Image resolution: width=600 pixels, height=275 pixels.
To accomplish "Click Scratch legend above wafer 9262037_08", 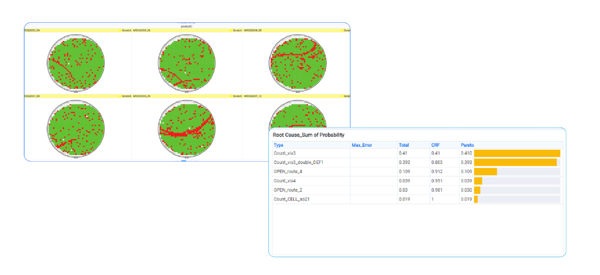I will coord(125,96).
